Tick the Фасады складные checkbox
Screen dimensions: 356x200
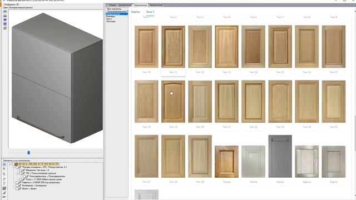tap(17, 167)
